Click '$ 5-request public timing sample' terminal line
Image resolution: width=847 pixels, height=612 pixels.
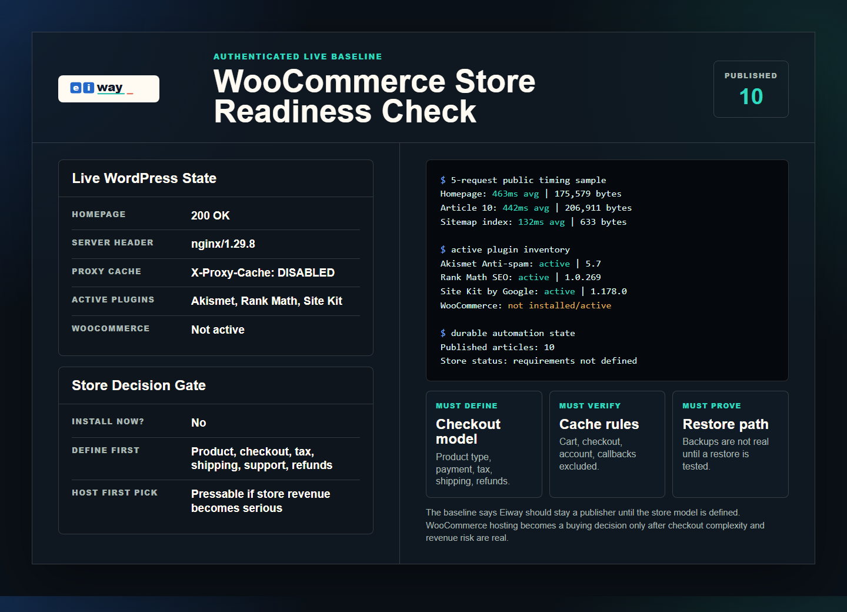[523, 180]
